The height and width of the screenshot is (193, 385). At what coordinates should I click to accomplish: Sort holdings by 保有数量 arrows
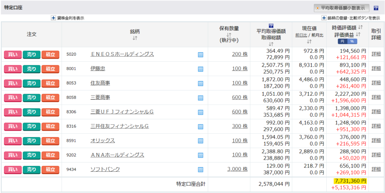click(229, 35)
